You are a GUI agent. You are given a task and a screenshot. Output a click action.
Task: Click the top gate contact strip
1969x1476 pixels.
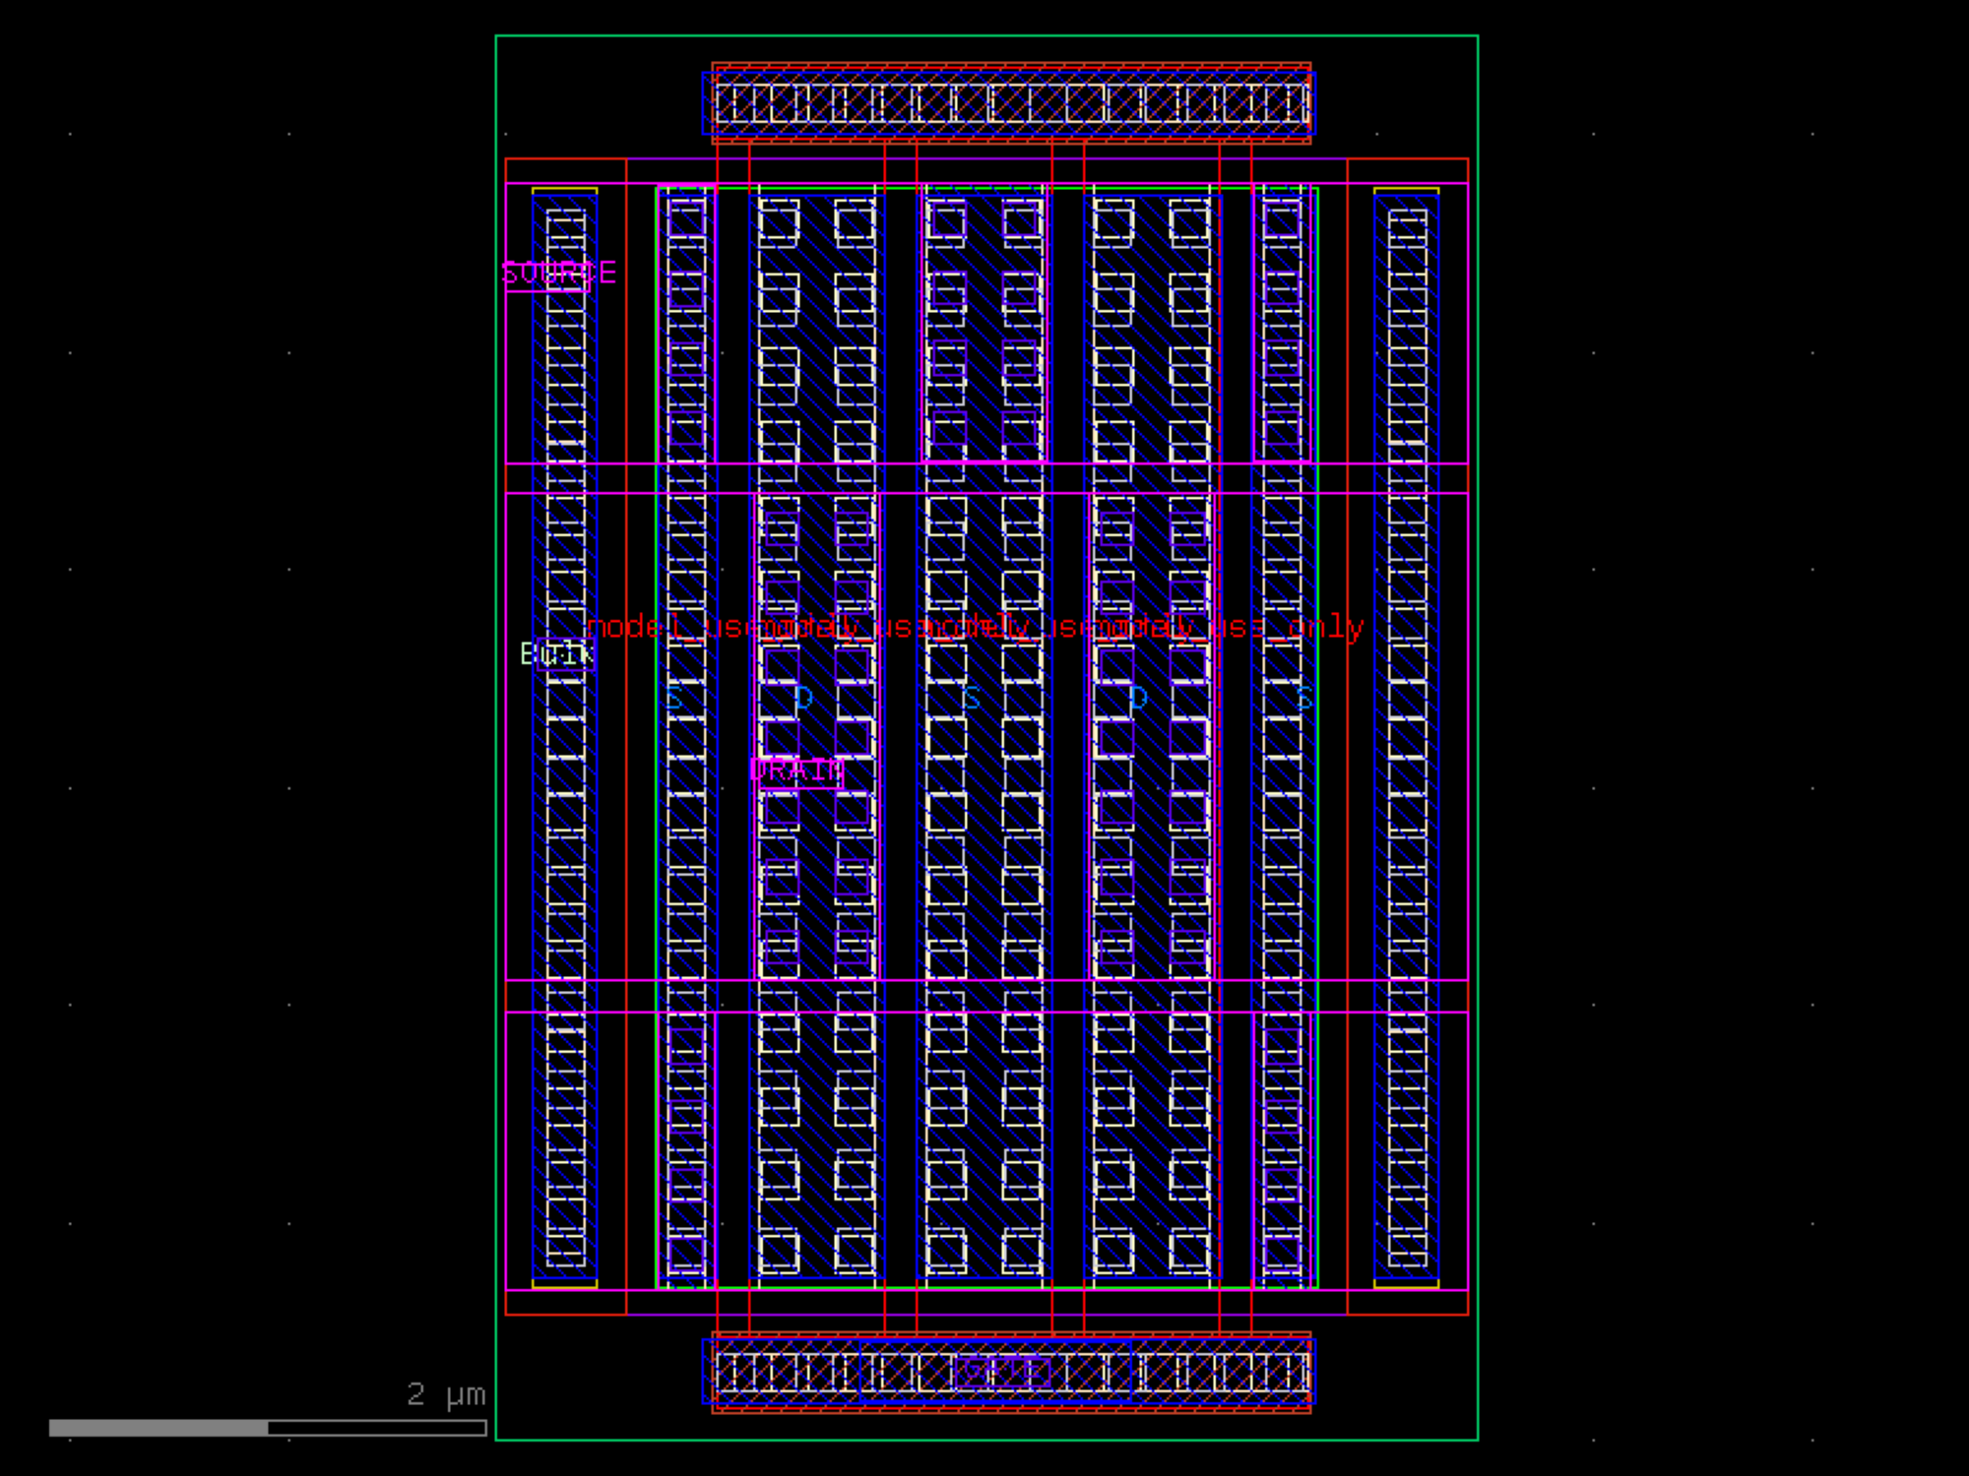pos(1011,103)
